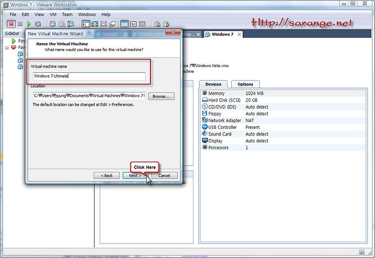Open the VM menu
Image resolution: width=375 pixels, height=258 pixels.
[53, 15]
